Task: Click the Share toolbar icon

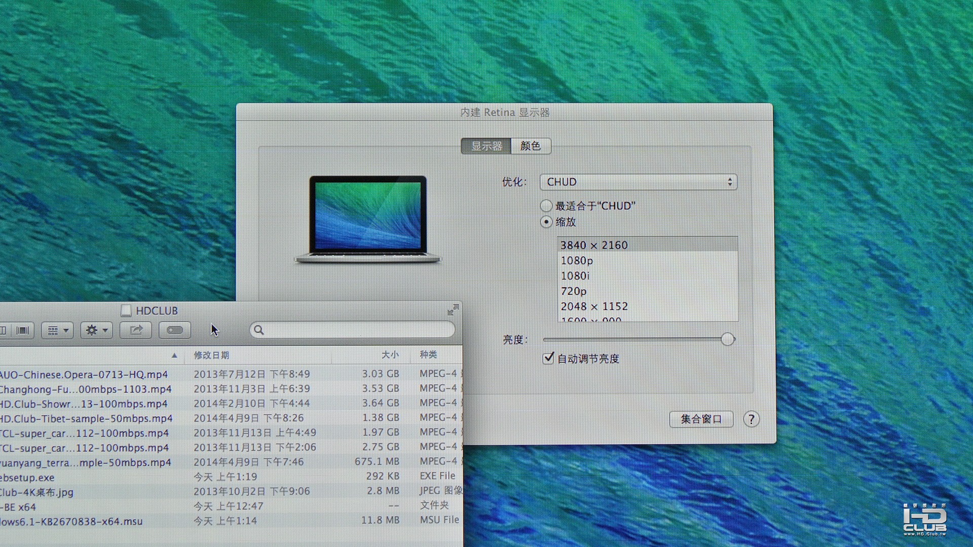Action: (x=136, y=330)
